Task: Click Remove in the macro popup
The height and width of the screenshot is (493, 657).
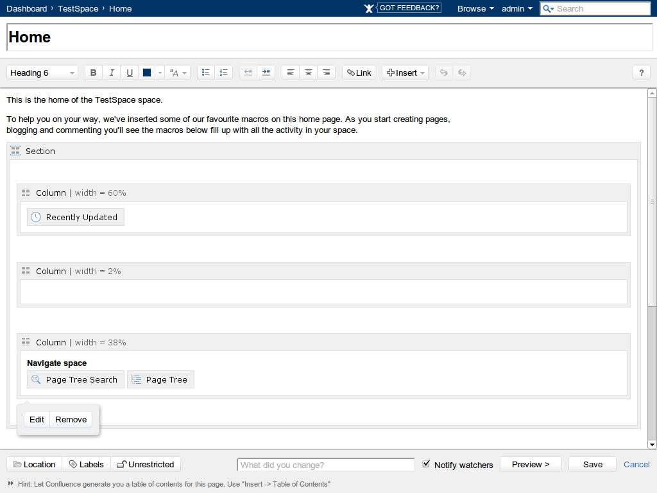Action: 71,419
